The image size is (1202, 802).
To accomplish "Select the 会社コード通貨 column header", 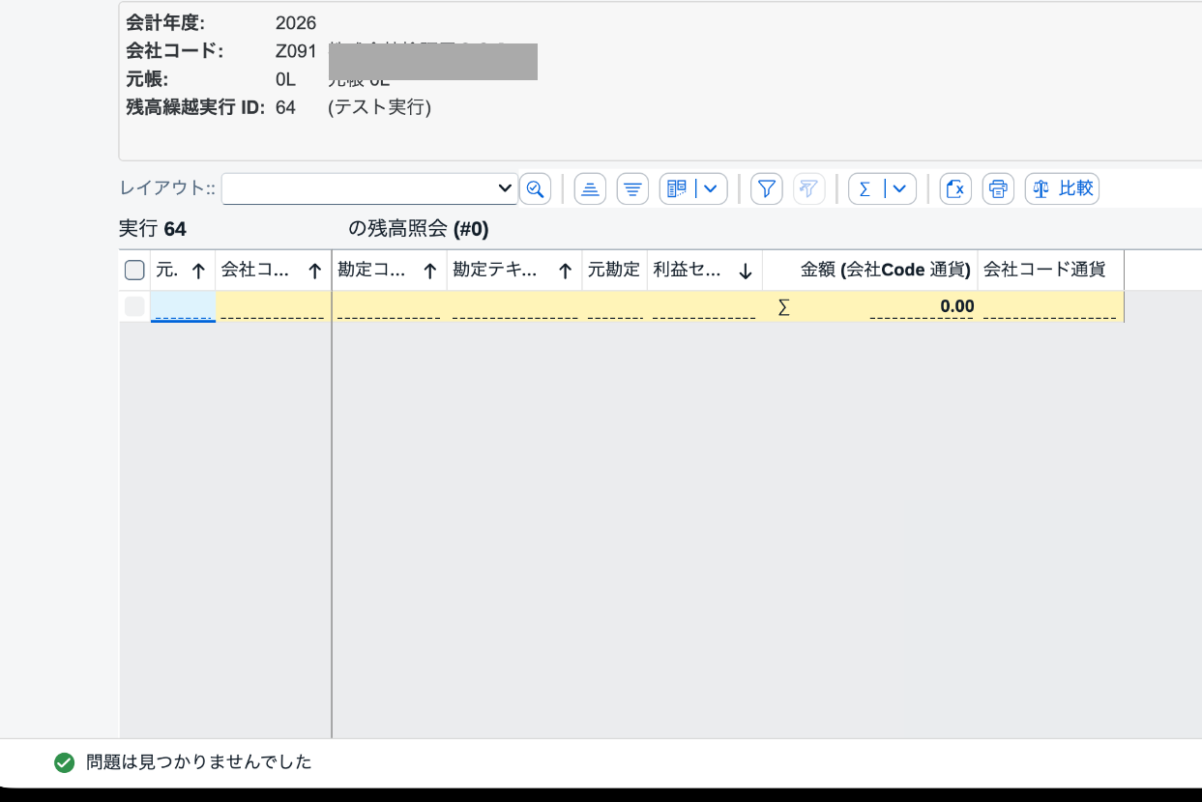I will point(1050,271).
